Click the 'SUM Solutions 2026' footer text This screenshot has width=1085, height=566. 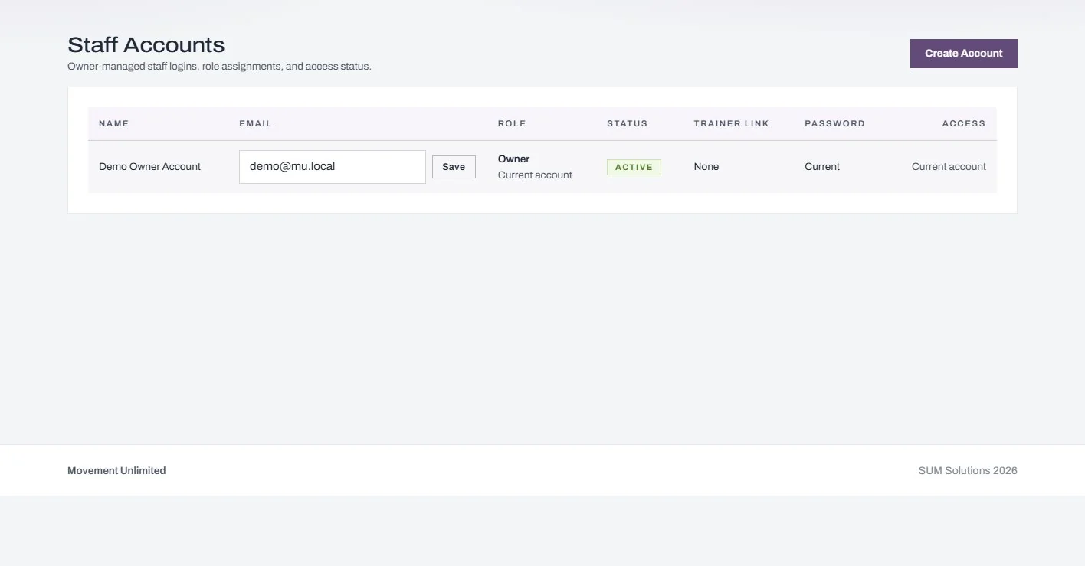click(968, 471)
